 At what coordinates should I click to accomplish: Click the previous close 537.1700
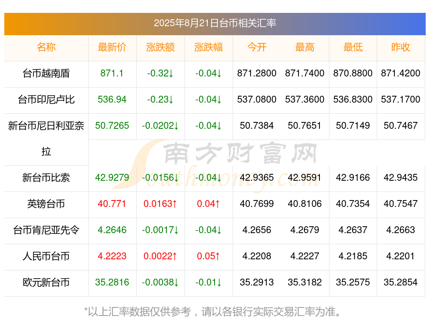pos(401,100)
